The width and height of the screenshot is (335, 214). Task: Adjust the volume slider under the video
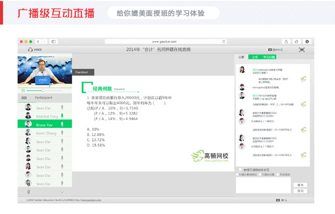click(44, 91)
